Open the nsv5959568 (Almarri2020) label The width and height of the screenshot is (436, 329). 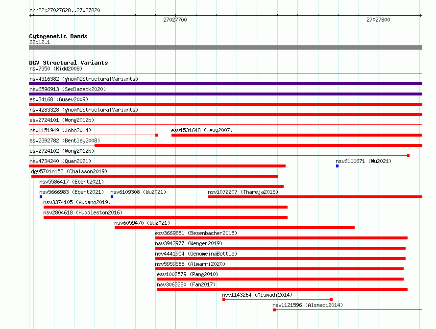[190, 264]
